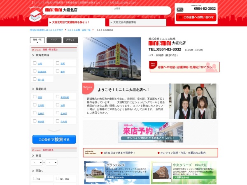This screenshot has width=247, height=185.
Task: Click the 大垣 station link
Action: pos(40,64)
